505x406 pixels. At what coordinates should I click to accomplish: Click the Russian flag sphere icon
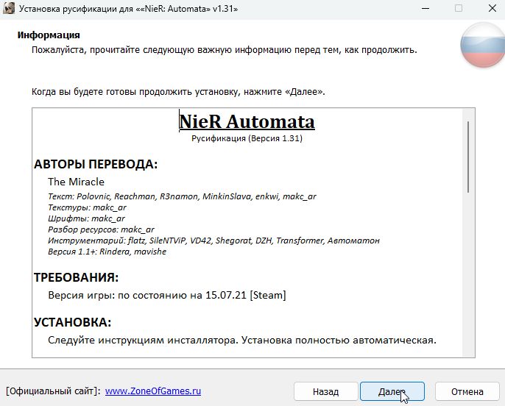pyautogui.click(x=483, y=45)
